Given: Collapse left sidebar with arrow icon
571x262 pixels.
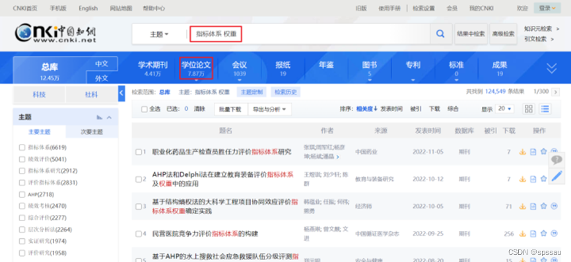Looking at the screenshot, I should tap(121, 94).
